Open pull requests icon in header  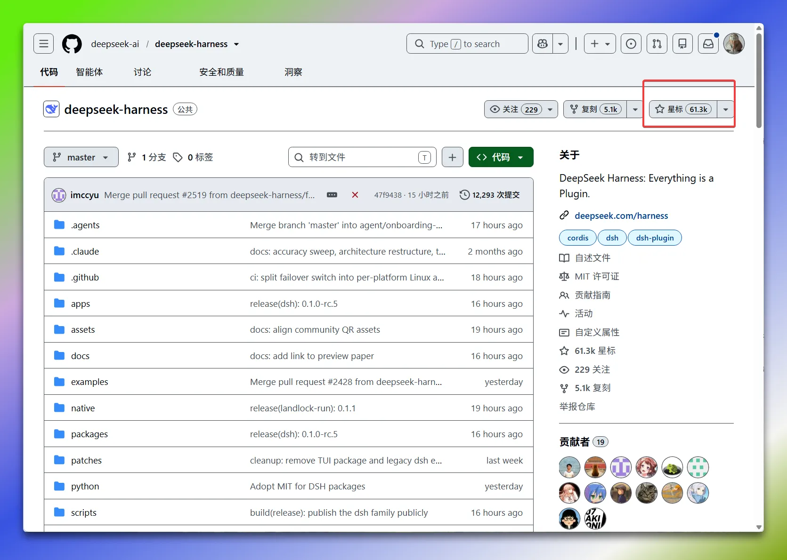[657, 44]
